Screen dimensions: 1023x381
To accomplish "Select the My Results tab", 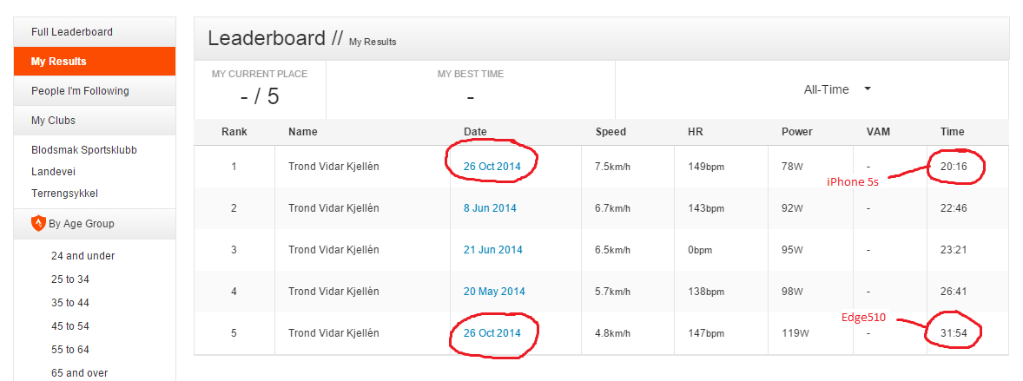I will [95, 62].
